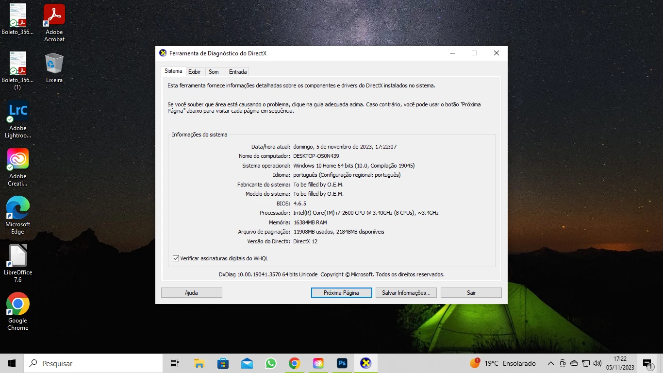Click the computer name DESKTOP-OS0N439

[x=316, y=156]
